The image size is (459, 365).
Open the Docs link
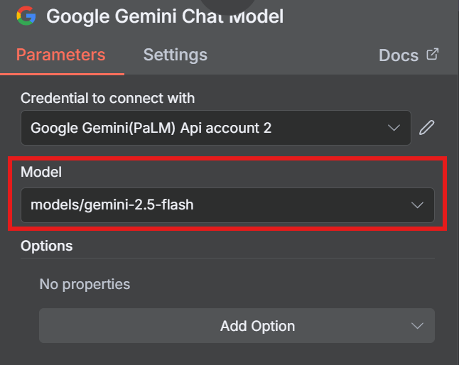[x=399, y=55]
